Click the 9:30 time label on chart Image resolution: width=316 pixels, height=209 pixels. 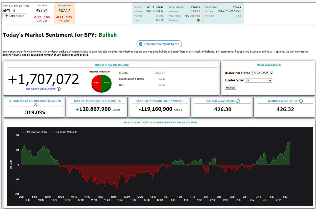21,197
